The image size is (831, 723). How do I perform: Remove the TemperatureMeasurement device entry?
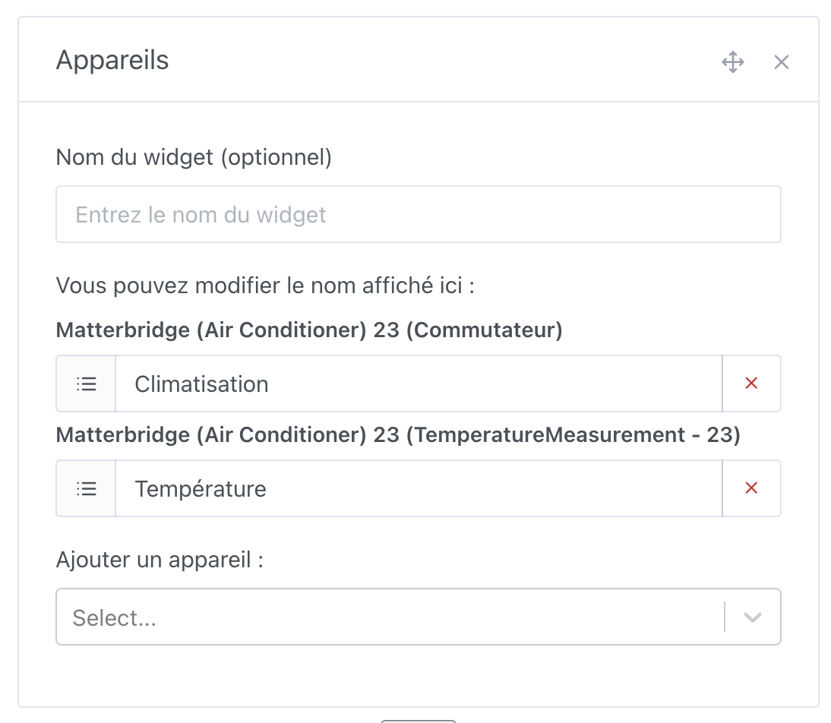[x=750, y=488]
